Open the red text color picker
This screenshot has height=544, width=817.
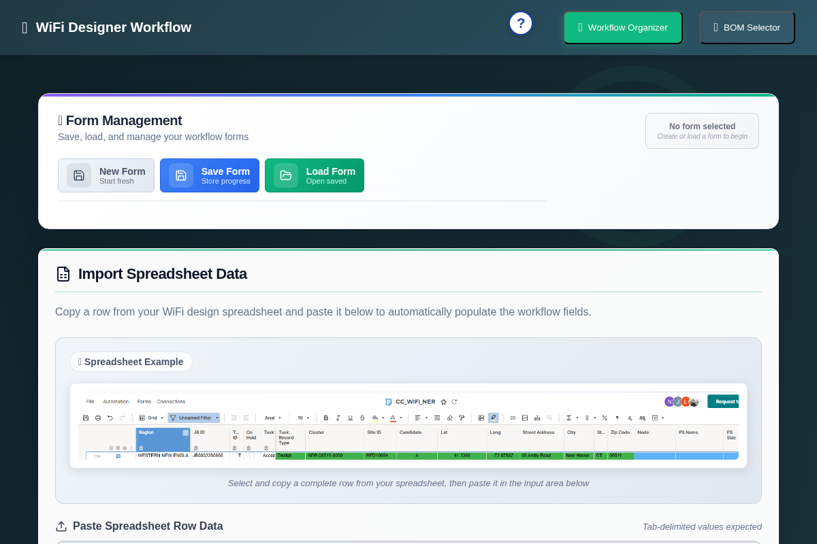click(393, 418)
